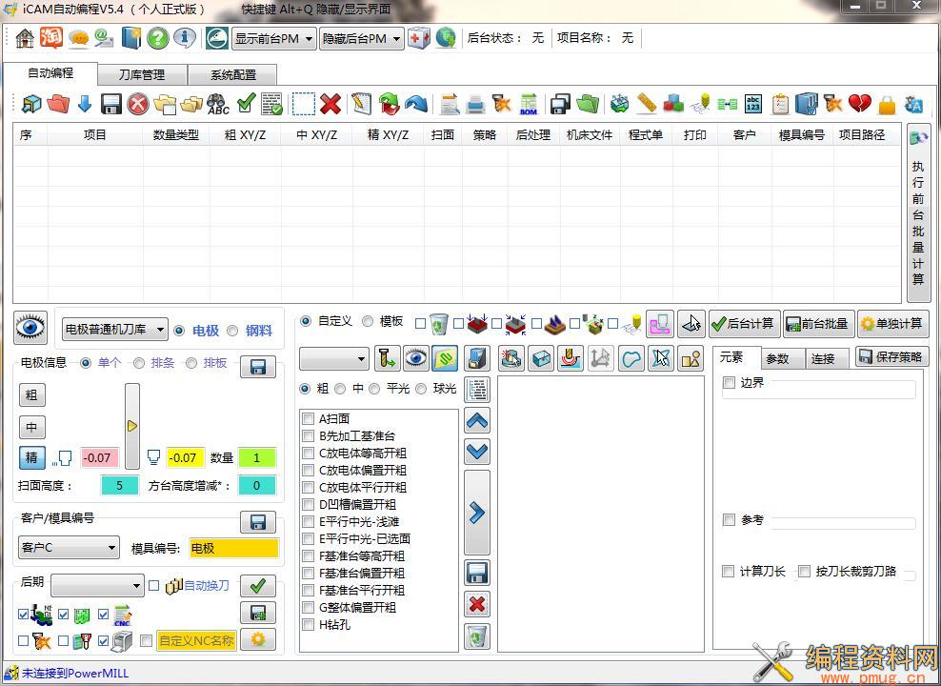Click the red X remove strategy button
Image resolution: width=941 pixels, height=686 pixels.
[477, 604]
